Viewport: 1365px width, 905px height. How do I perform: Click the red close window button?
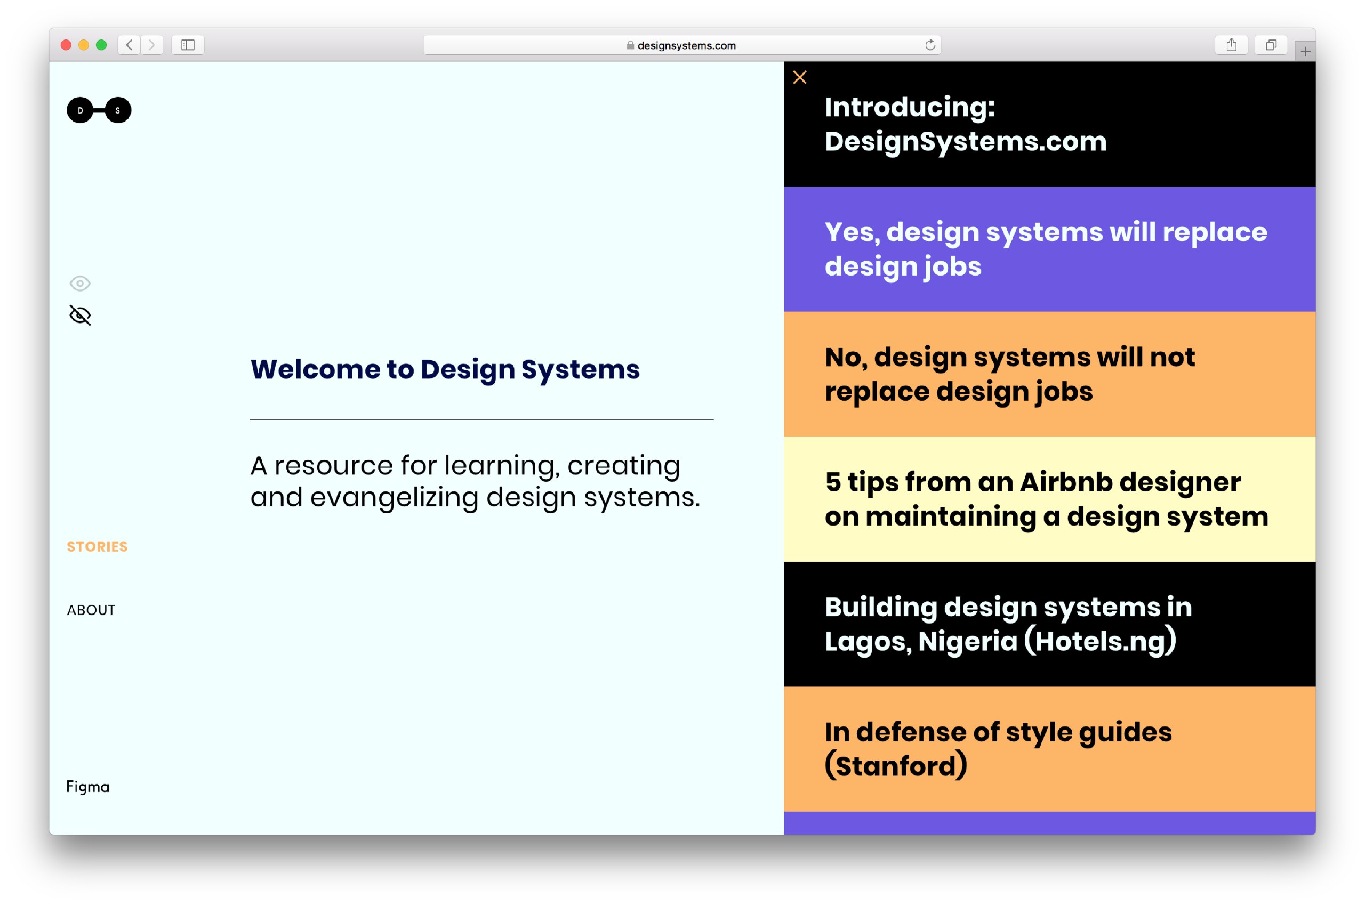(x=66, y=45)
